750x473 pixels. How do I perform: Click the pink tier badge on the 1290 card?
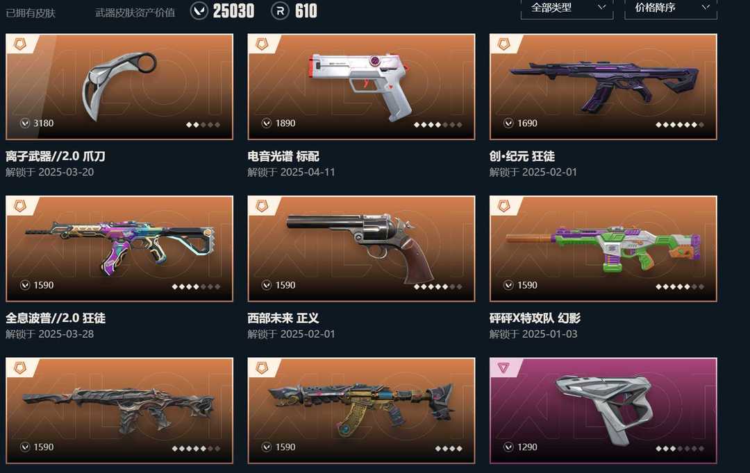pos(503,368)
